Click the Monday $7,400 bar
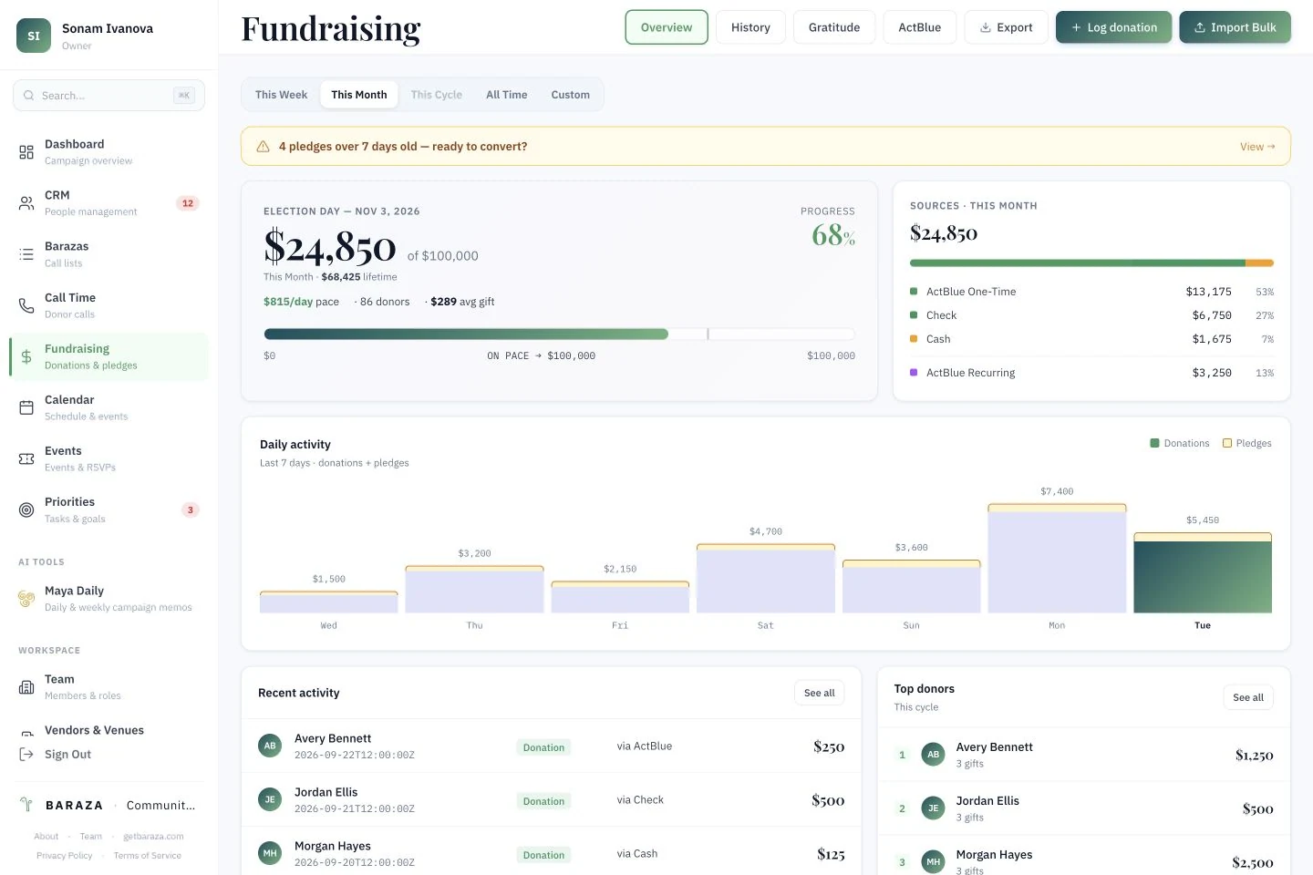Viewport: 1313px width, 875px height. point(1057,558)
